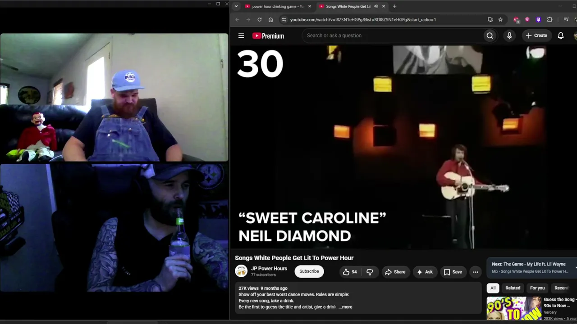This screenshot has width=577, height=324.
Task: Open the JP Power Hours channel name
Action: point(269,269)
